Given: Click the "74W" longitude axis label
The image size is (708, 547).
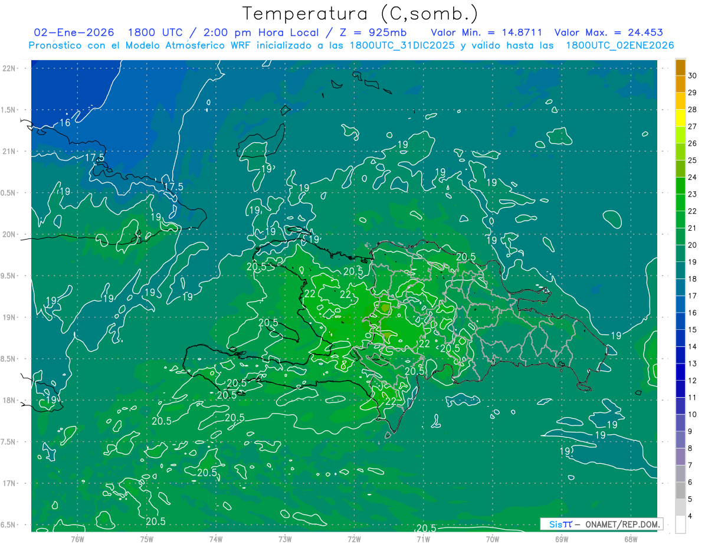Looking at the screenshot, I should click(216, 539).
